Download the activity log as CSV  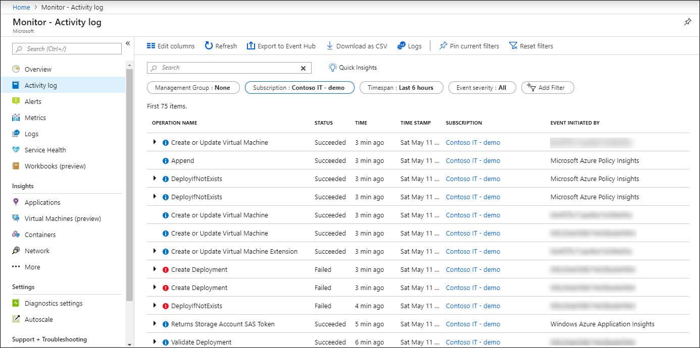click(357, 46)
